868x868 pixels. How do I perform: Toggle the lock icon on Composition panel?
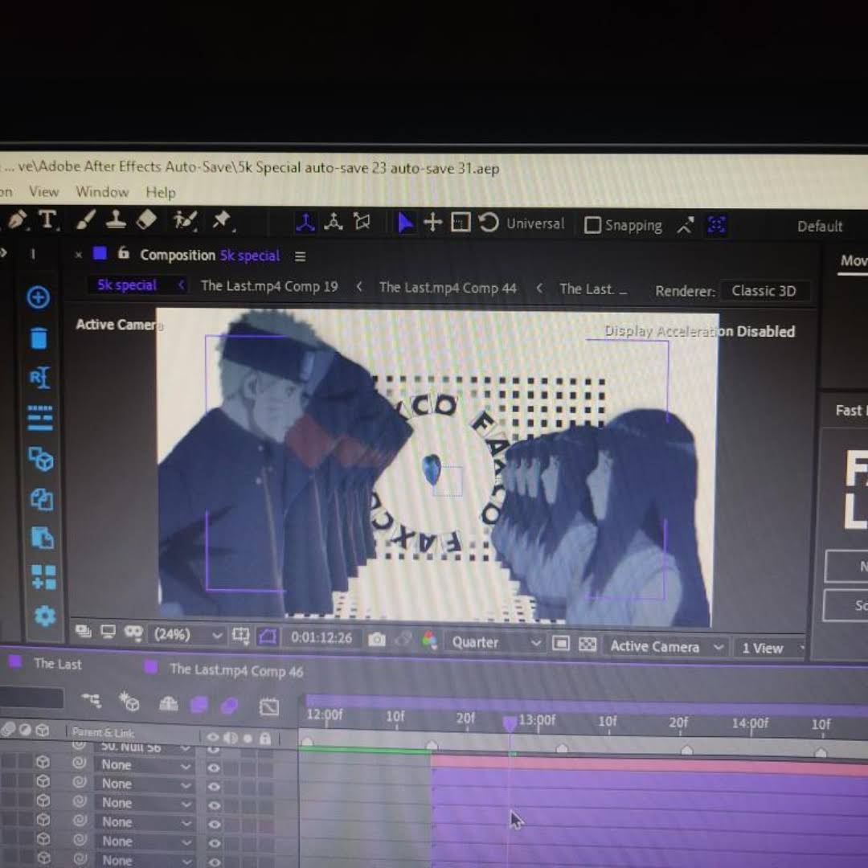click(124, 253)
